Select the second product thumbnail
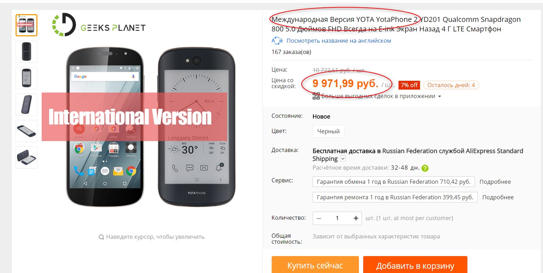The image size is (543, 273). coord(26,51)
